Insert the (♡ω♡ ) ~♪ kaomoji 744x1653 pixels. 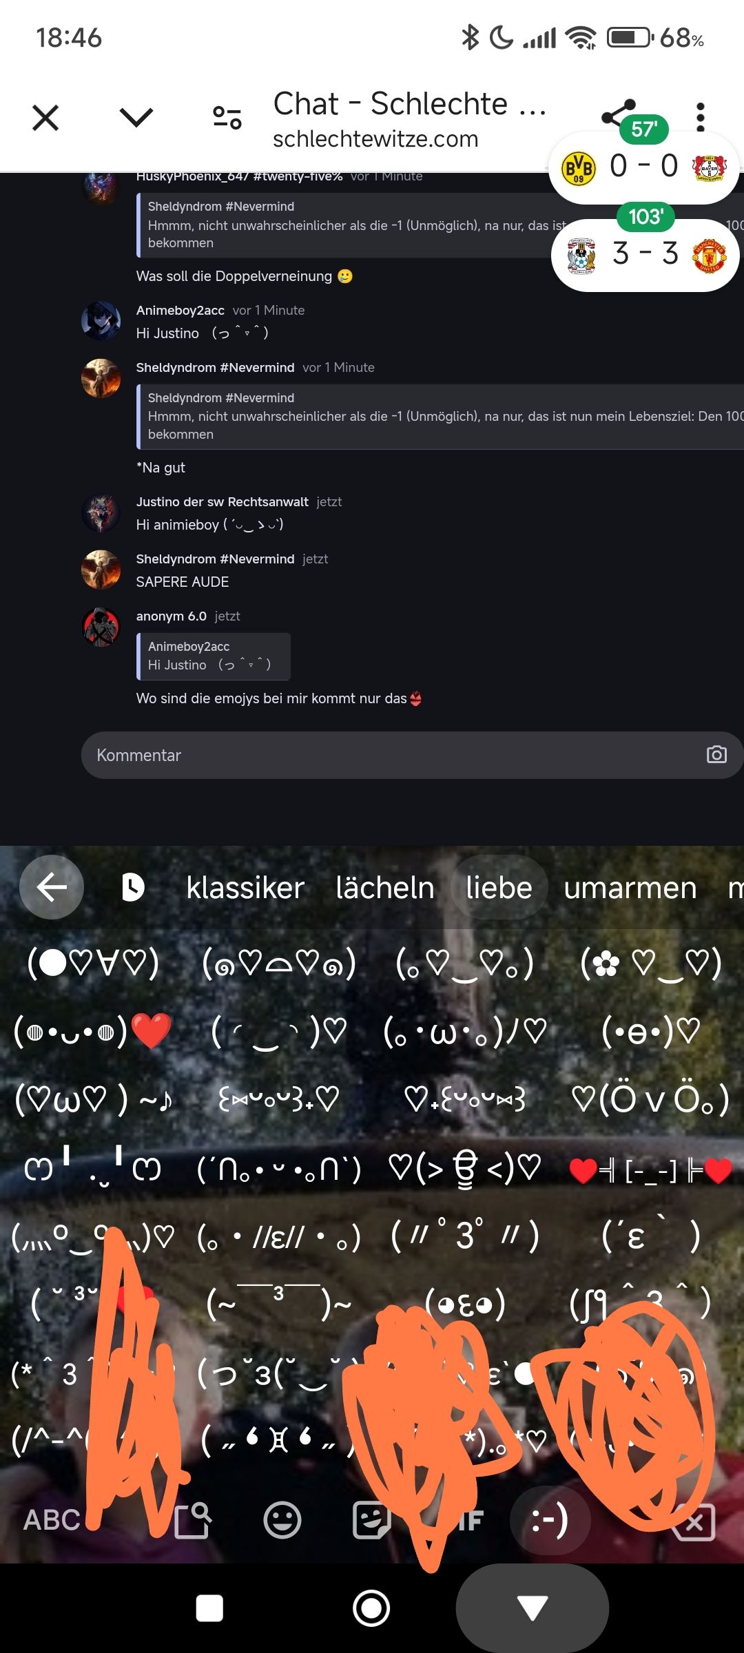point(94,1099)
